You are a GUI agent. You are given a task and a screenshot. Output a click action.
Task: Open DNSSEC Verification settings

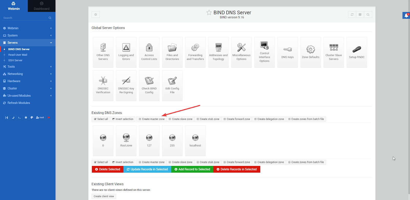point(103,86)
